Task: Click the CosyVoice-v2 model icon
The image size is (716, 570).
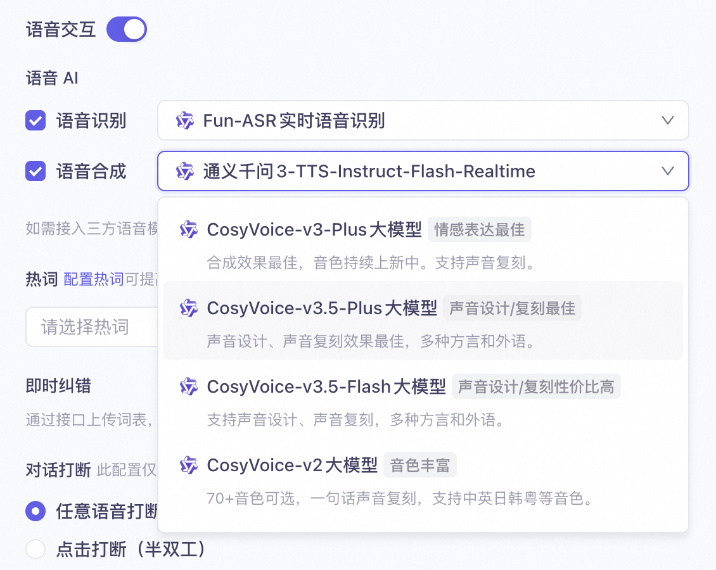Action: (189, 465)
